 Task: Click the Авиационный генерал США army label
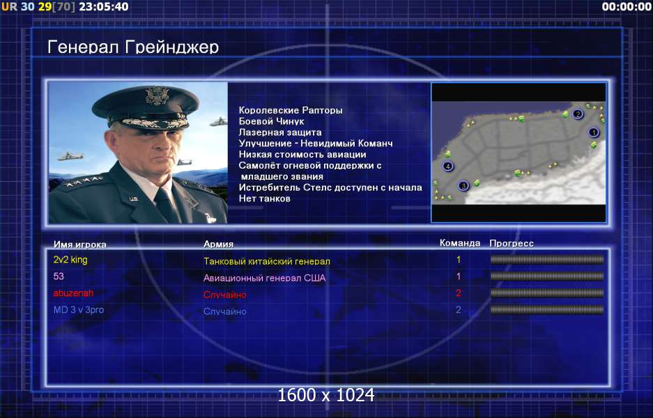coord(264,278)
